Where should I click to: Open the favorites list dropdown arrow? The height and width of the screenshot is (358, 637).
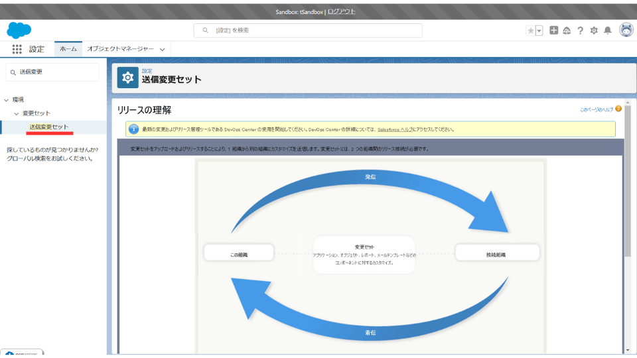[539, 30]
